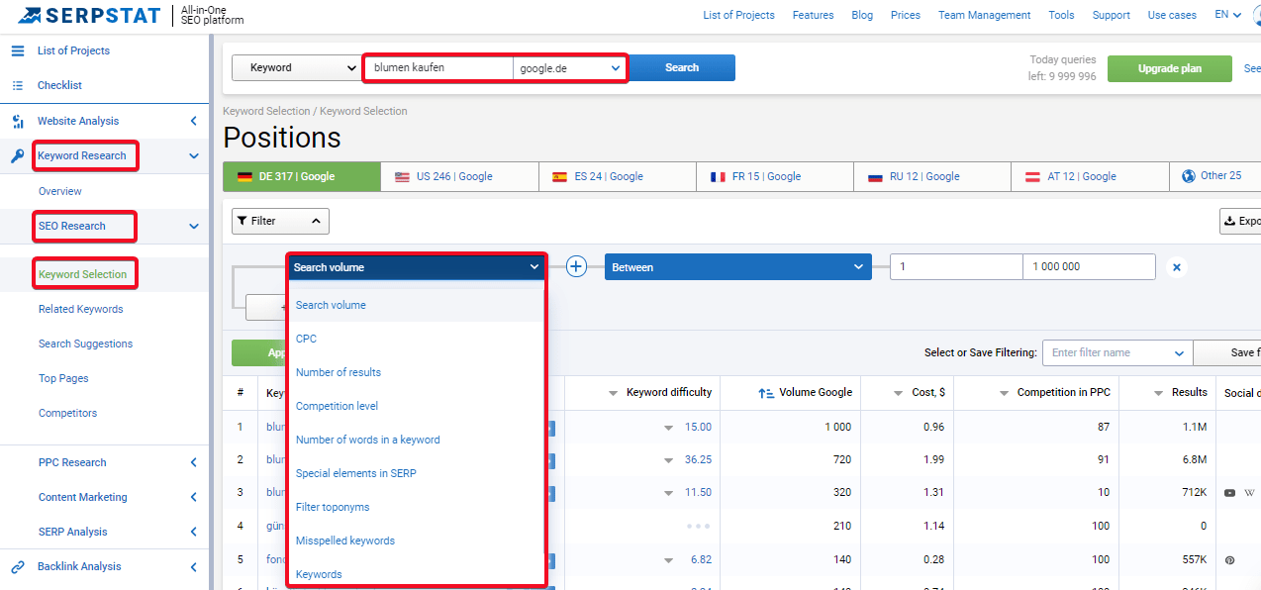Screen dimensions: 1261x590
Task: Click the globe icon beside Other 25
Action: [x=1189, y=175]
